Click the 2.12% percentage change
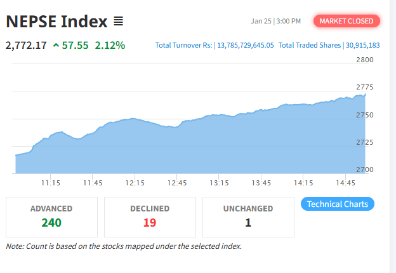 [x=110, y=45]
